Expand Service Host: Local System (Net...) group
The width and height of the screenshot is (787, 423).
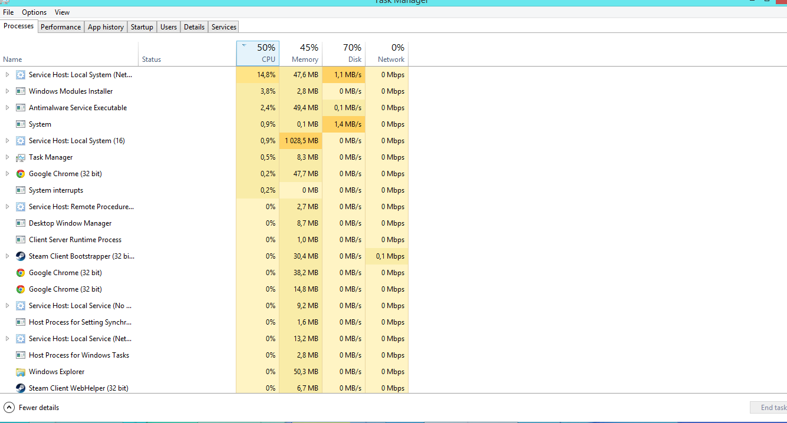point(7,75)
